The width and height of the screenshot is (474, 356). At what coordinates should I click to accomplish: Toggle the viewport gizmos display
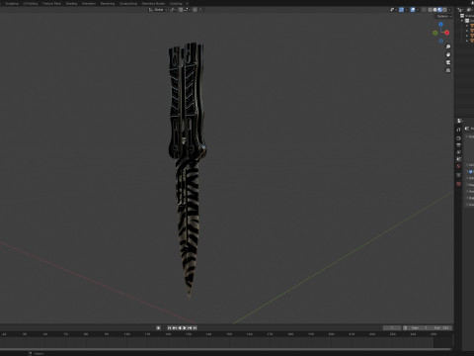coord(401,10)
